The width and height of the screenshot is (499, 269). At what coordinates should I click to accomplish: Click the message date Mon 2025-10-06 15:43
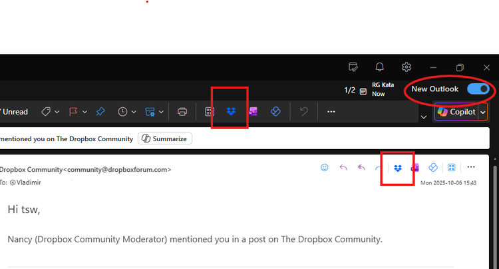pyautogui.click(x=448, y=182)
